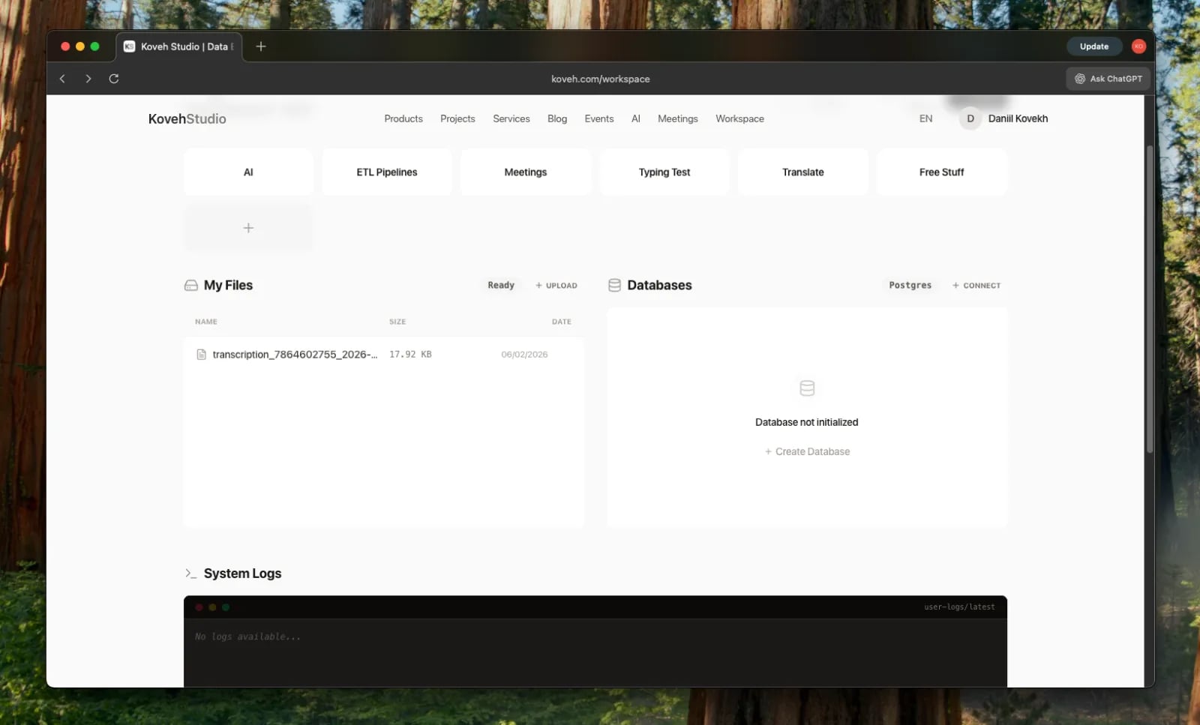Reload the page with refresh icon
The width and height of the screenshot is (1200, 725).
tap(114, 79)
